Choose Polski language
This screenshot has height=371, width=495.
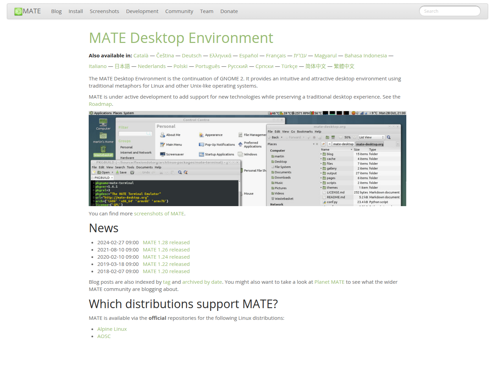[180, 66]
